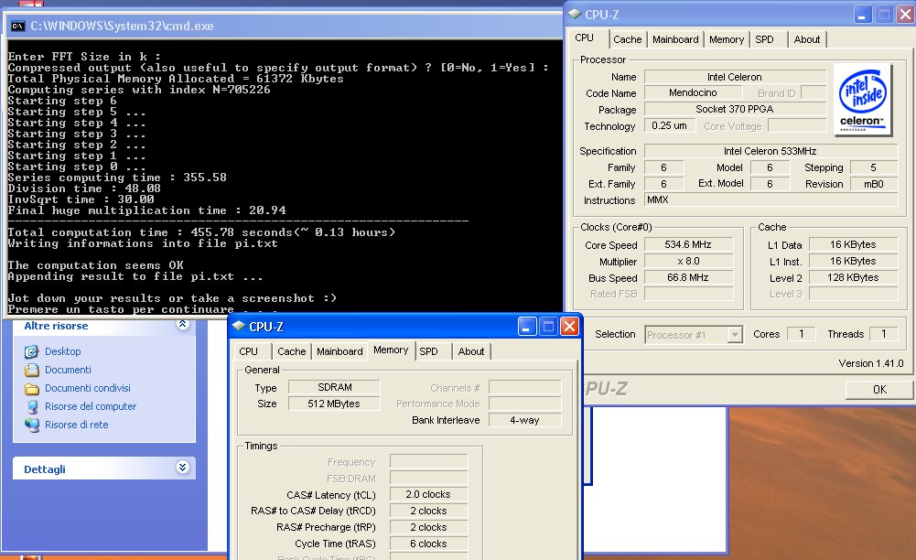Viewport: 916px width, 560px height.
Task: Click the Instructions field showing MMX
Action: tap(770, 199)
